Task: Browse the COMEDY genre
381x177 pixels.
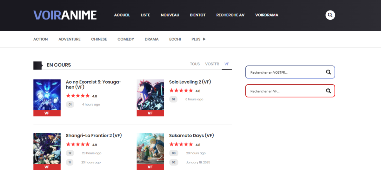Action: (126, 39)
